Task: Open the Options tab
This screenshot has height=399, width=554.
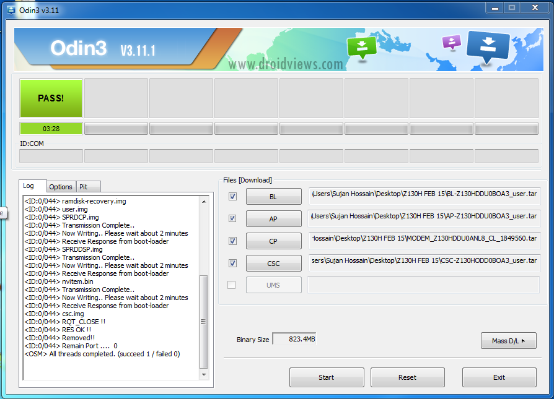Action: [x=61, y=187]
